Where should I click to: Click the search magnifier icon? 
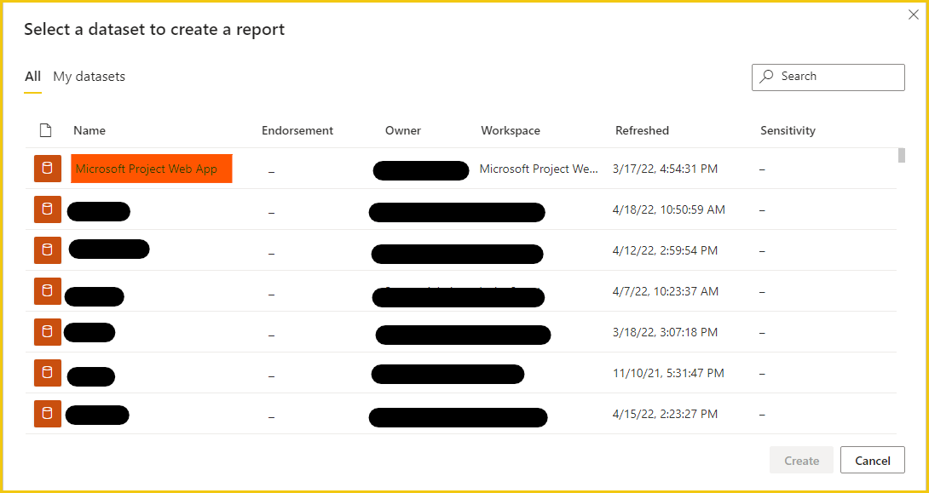(767, 77)
